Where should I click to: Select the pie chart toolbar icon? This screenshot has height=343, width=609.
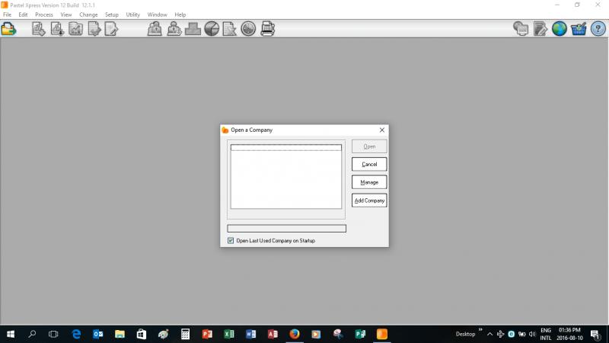(x=212, y=29)
